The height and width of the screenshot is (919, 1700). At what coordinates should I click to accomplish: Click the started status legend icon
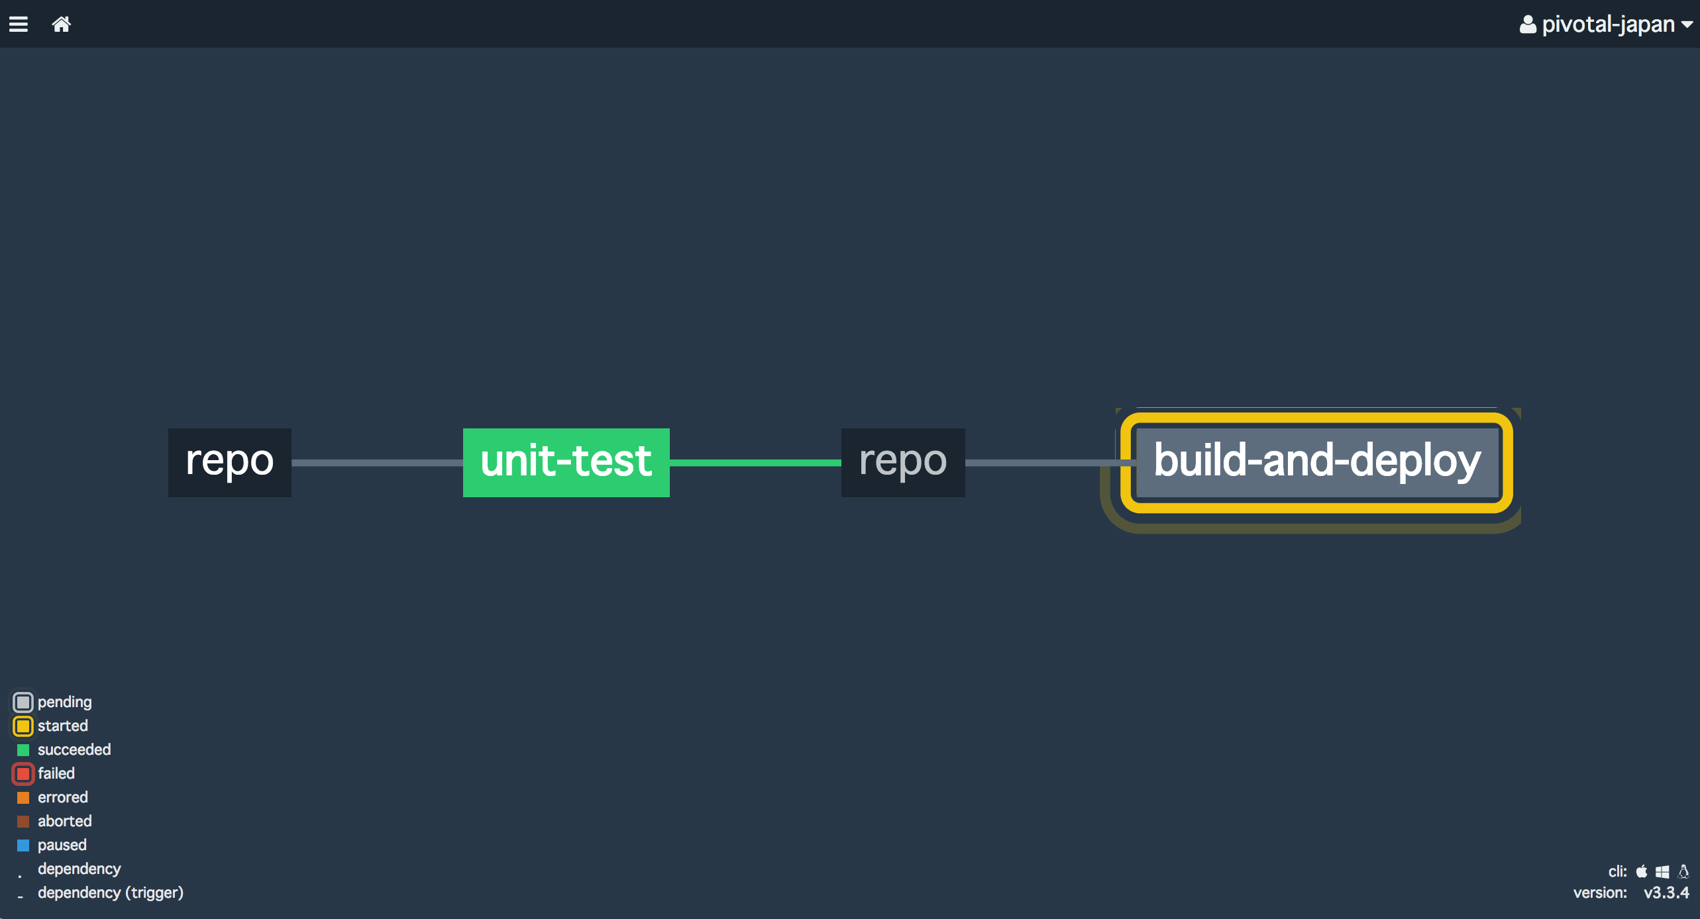pos(23,726)
